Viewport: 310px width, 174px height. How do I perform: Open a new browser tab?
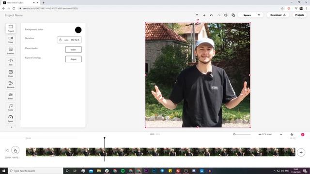tap(44, 3)
